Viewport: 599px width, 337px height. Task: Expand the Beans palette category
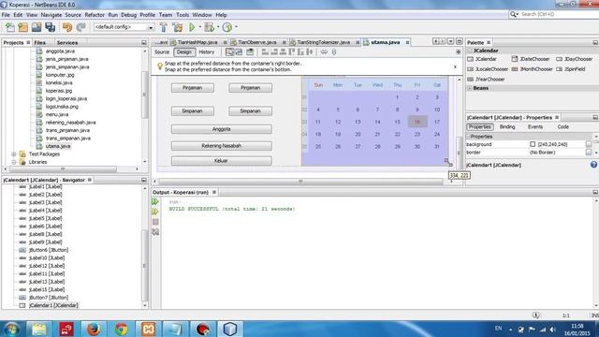point(470,88)
